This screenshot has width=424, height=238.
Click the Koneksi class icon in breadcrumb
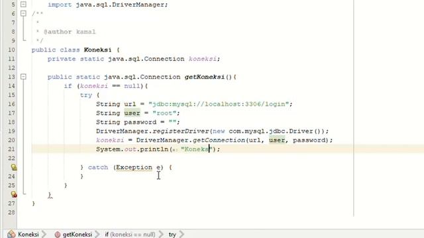point(11,234)
